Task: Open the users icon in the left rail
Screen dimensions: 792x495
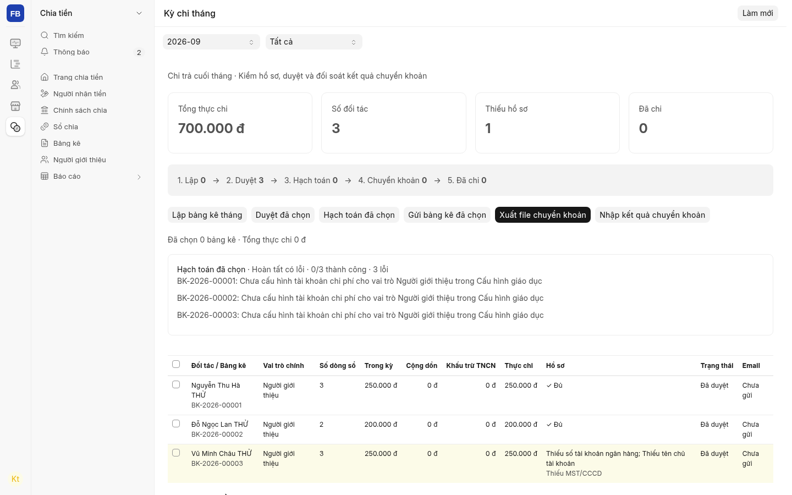Action: (15, 85)
